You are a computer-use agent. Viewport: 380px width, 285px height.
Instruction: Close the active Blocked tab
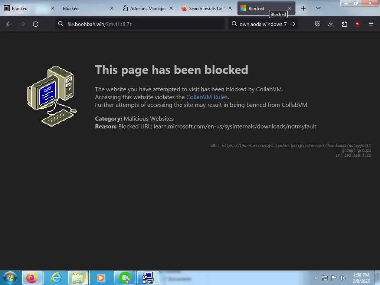(289, 8)
